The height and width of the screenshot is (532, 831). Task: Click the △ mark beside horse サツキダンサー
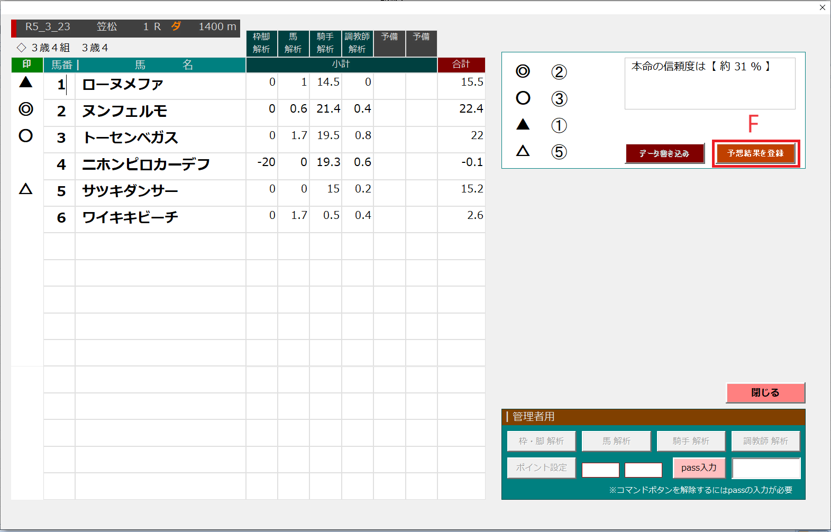coord(26,189)
